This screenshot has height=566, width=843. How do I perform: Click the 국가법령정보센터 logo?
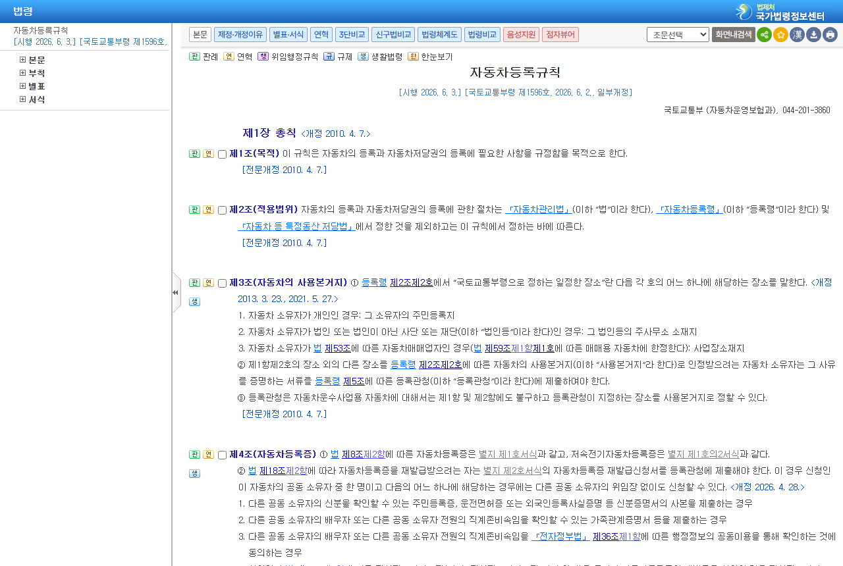click(x=780, y=12)
